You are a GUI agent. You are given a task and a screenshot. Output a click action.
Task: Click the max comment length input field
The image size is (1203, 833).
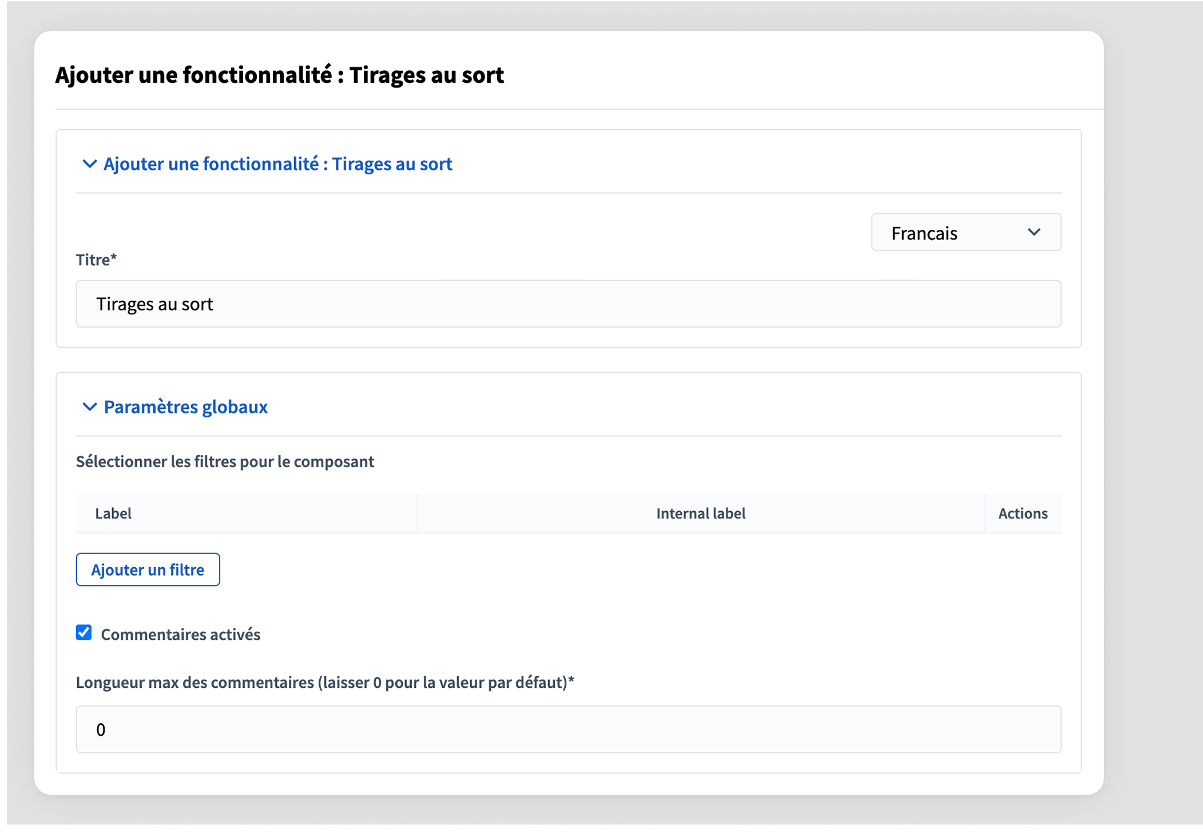568,729
